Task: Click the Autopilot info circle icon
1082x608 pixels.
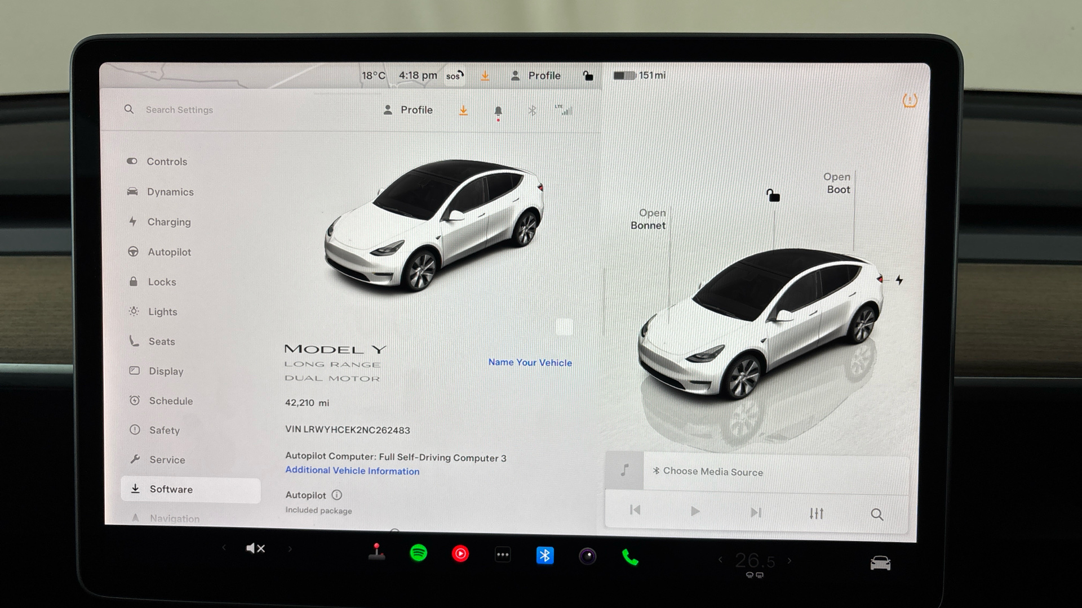Action: coord(336,495)
